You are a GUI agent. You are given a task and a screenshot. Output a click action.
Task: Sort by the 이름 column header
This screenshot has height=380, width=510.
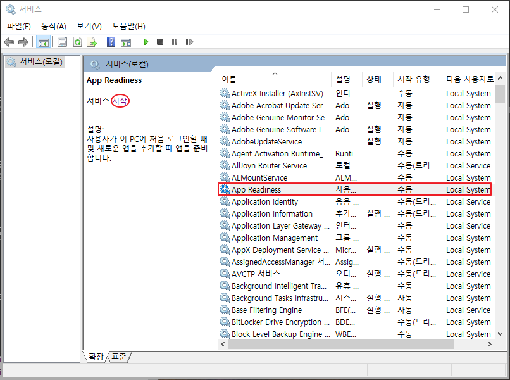pyautogui.click(x=275, y=79)
